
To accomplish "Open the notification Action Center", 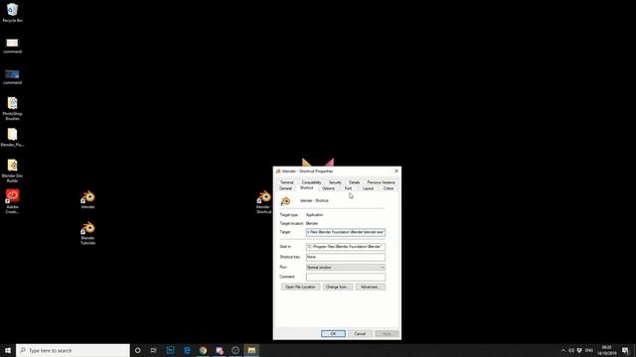I will point(625,350).
